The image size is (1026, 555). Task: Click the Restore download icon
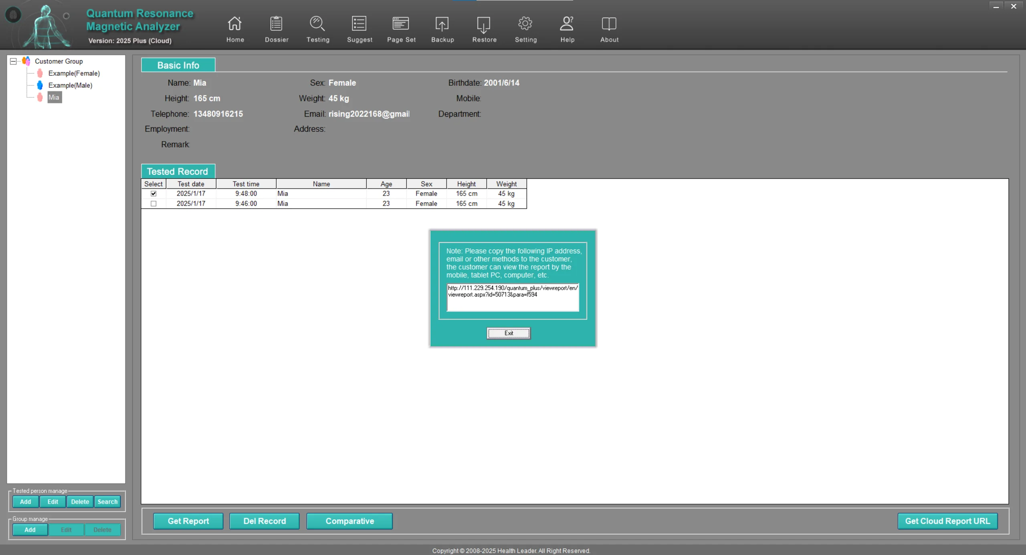484,24
